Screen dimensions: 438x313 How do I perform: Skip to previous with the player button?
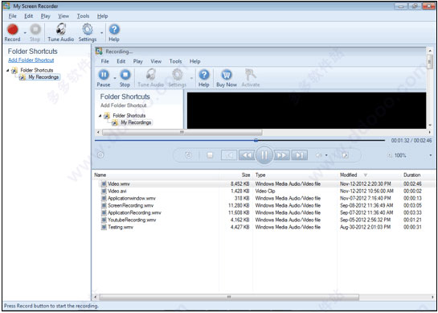(229, 155)
